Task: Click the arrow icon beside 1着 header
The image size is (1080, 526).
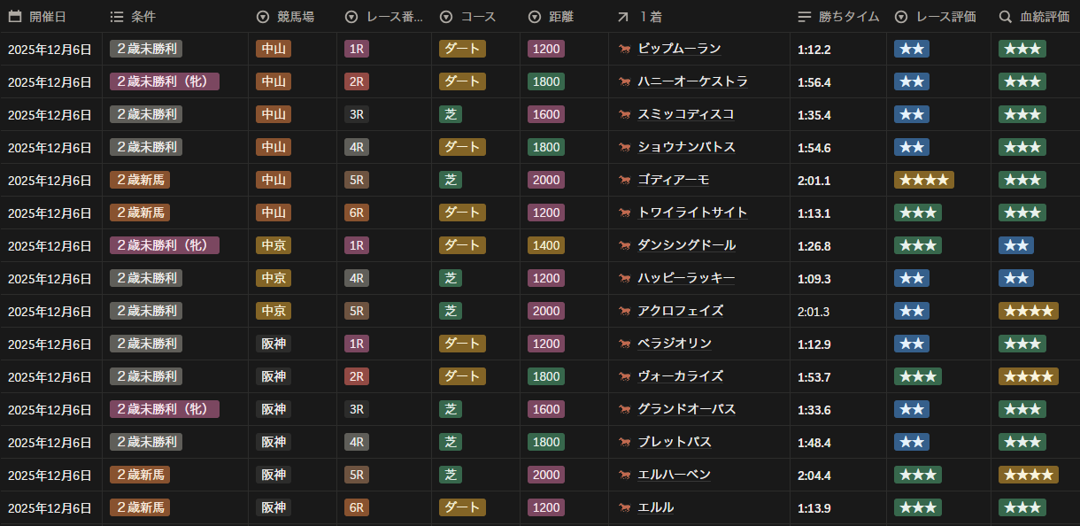Action: [623, 17]
